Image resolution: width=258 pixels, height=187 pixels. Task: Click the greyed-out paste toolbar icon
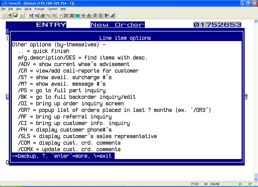coord(54,15)
